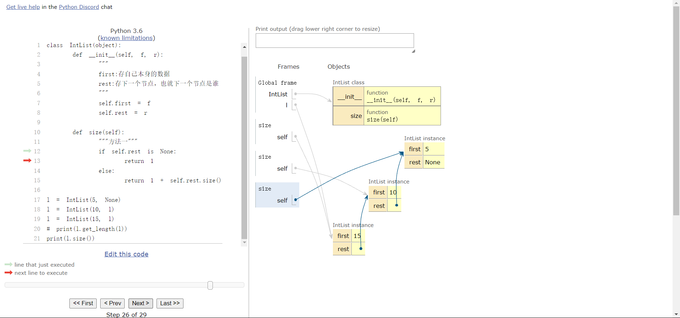Click the 'Step 26 of 29' text
This screenshot has width=680, height=318.
(126, 314)
